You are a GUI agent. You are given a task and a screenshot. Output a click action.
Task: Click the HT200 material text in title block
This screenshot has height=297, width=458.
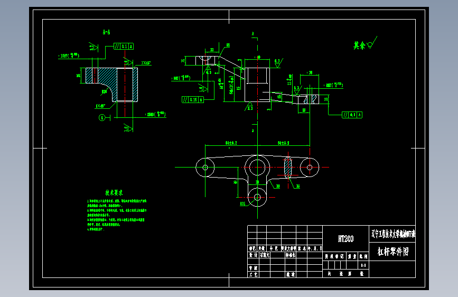(346, 239)
